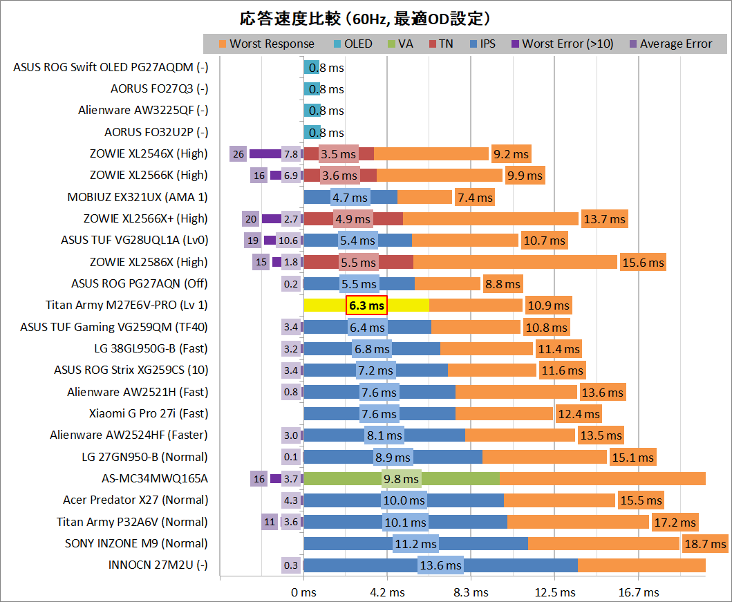Click the 4.7 ms MOBIUZ bar label
This screenshot has height=602, width=732.
click(x=350, y=198)
